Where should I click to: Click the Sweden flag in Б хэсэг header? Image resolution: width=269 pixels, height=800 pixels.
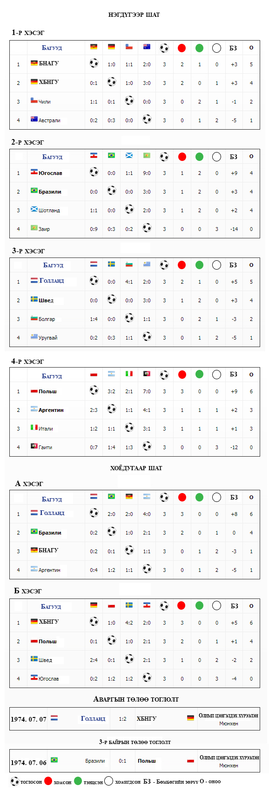pos(129,605)
